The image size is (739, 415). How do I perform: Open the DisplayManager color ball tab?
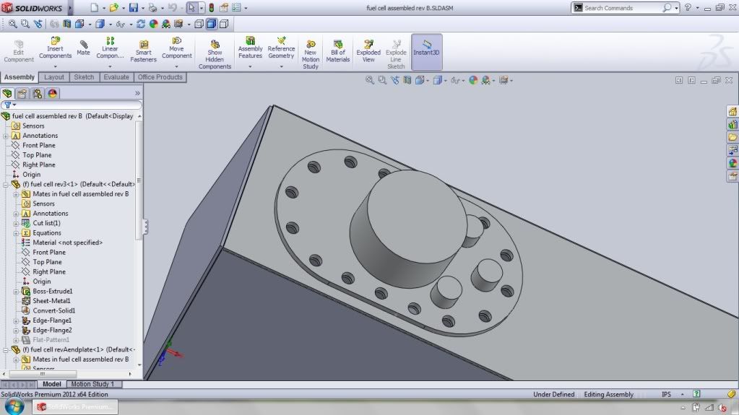(52, 93)
